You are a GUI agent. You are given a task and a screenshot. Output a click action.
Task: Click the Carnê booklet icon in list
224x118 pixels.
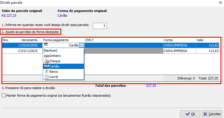(46, 77)
